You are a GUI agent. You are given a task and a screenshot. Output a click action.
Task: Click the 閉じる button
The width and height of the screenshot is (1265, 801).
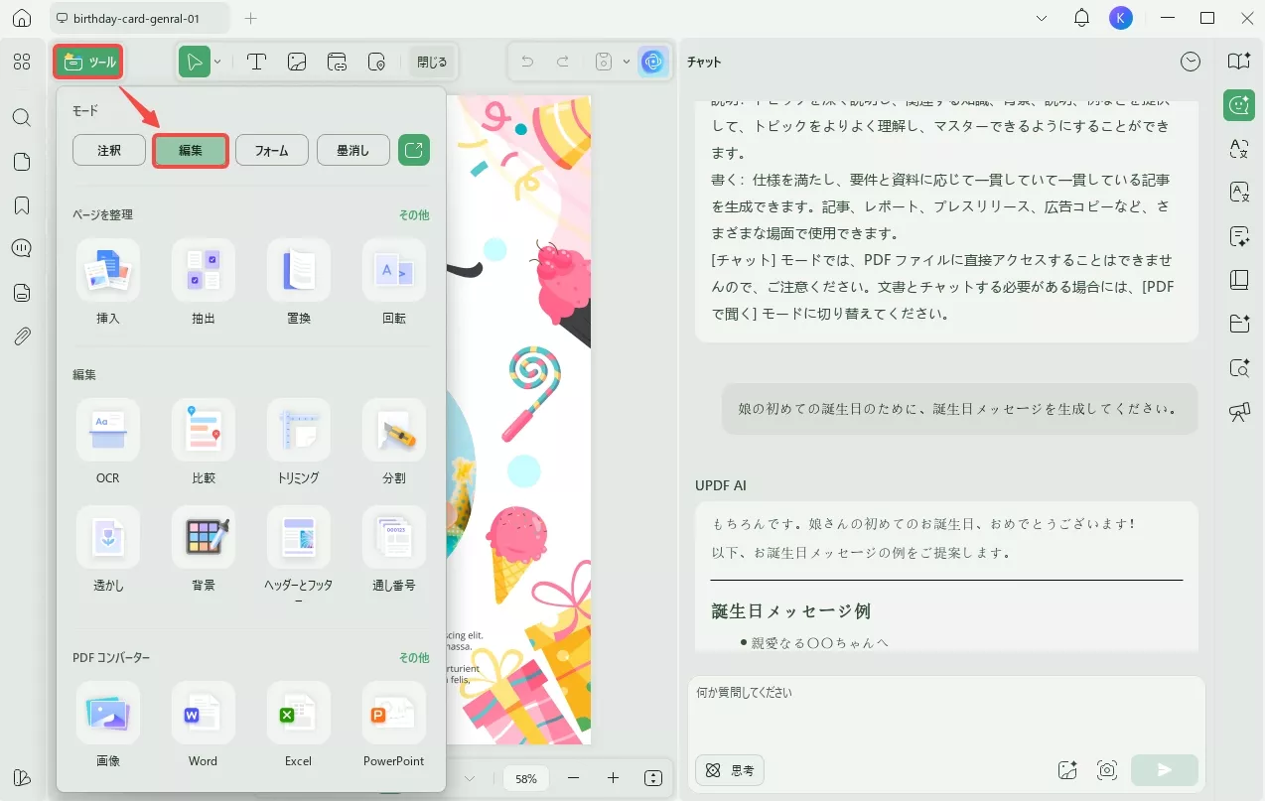(x=432, y=61)
